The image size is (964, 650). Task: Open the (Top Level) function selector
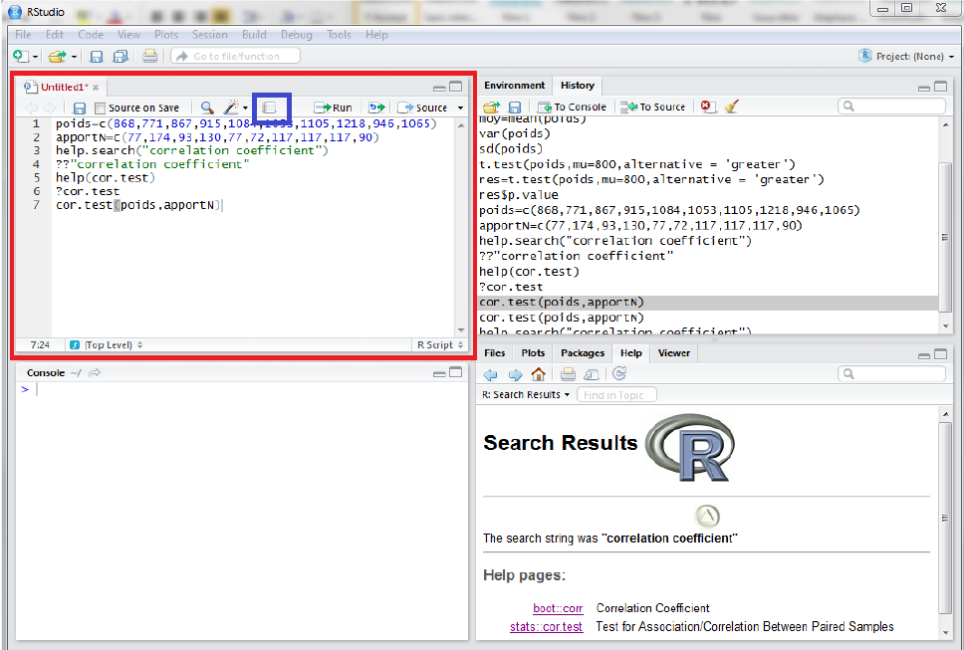[107, 345]
